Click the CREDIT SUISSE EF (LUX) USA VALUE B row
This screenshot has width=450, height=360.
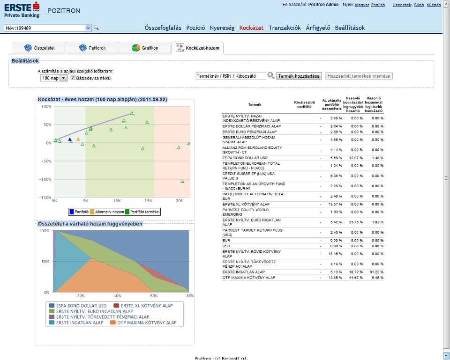[303, 176]
